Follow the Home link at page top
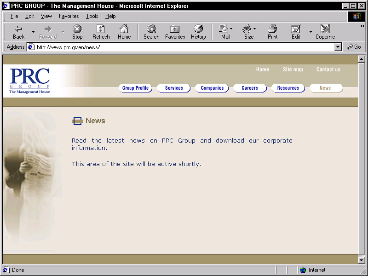The height and width of the screenshot is (276, 368). pos(262,69)
